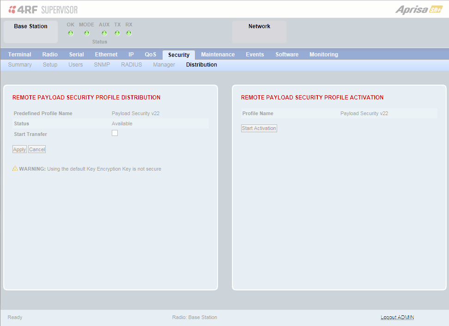Click the 4RF Supervisor logo

tap(43, 10)
